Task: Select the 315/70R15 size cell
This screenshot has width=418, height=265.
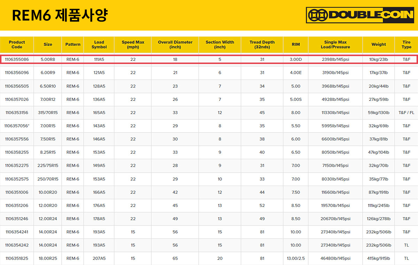Action: [x=48, y=113]
